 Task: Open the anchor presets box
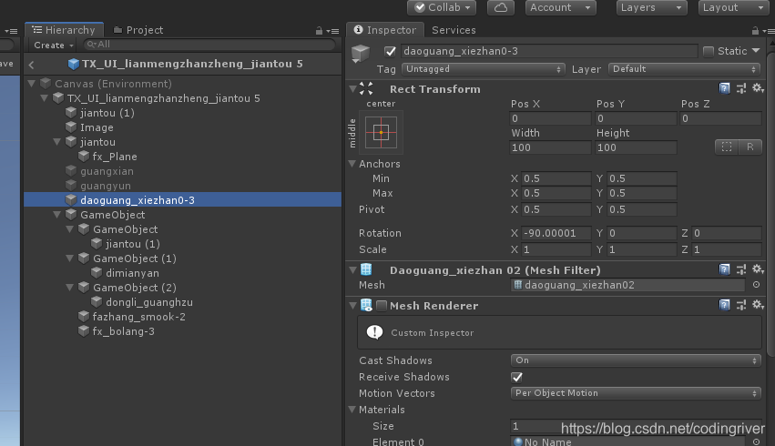[381, 132]
